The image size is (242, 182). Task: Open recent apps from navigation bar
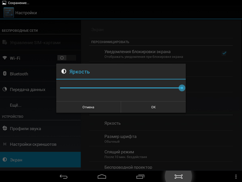140,176
